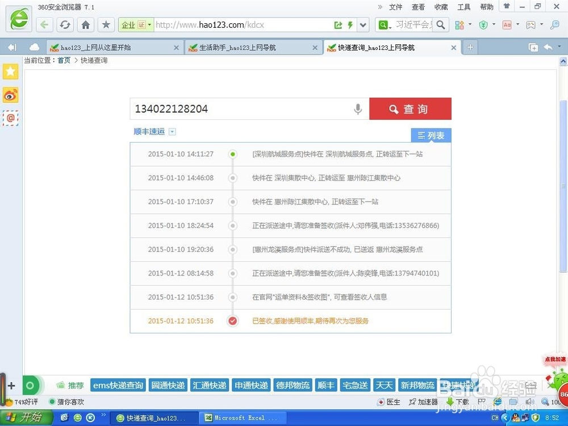This screenshot has height=426, width=568.
Task: Open the 天天 shortcut
Action: click(385, 385)
